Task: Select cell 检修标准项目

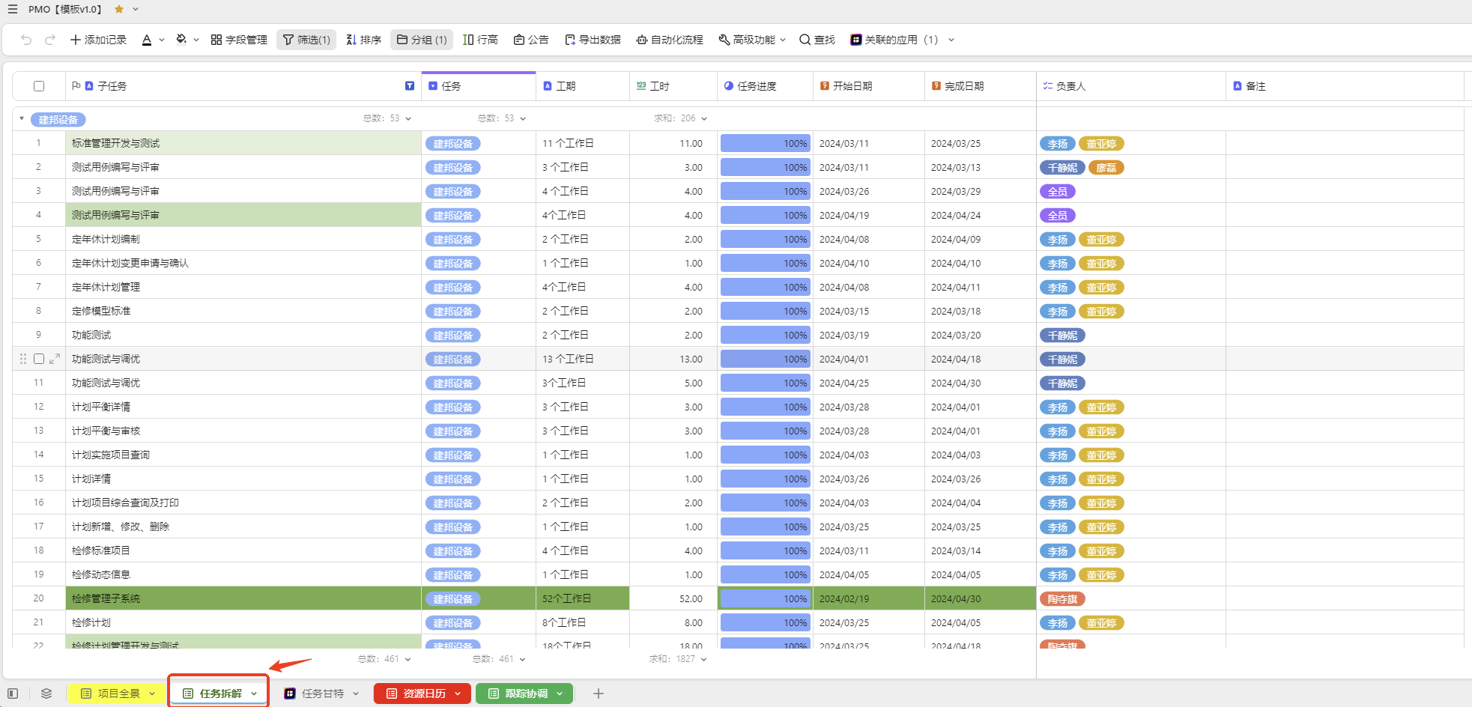Action: [243, 550]
